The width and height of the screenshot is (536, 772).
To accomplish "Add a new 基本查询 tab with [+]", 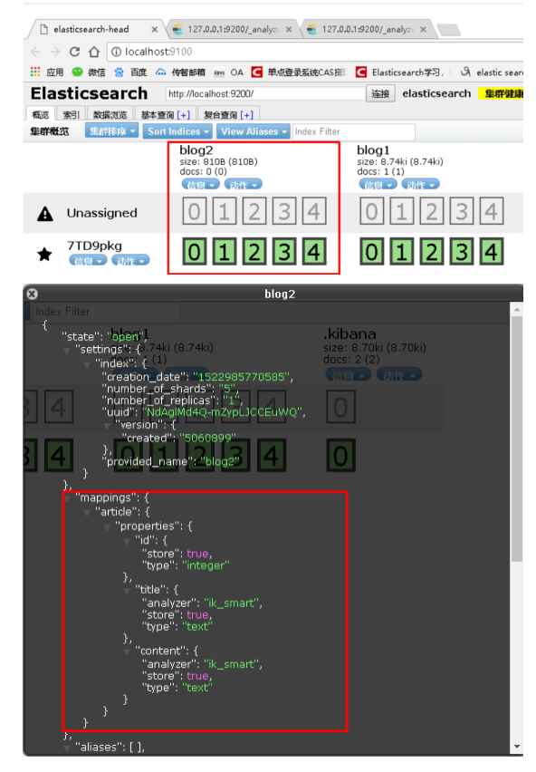I will click(184, 115).
